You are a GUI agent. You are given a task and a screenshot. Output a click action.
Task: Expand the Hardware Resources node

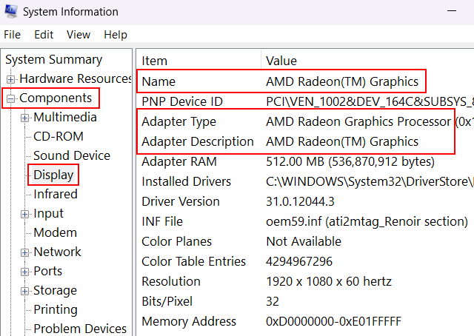(10, 79)
